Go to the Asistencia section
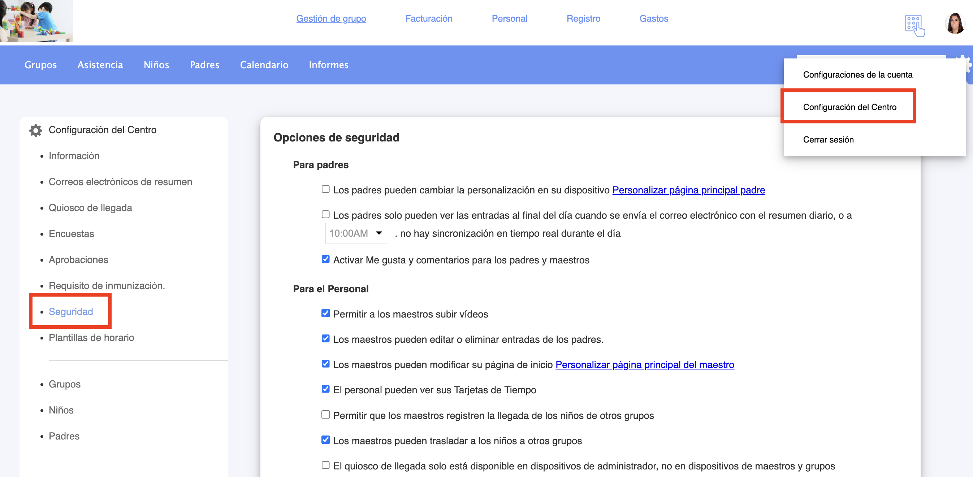The width and height of the screenshot is (973, 477). (x=100, y=65)
